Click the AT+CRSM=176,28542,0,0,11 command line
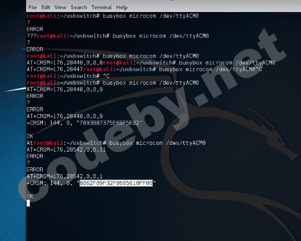The height and width of the screenshot is (241, 301). click(x=66, y=150)
